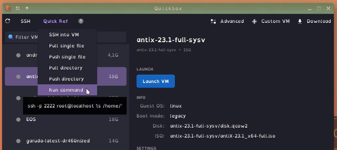
Task: Click the refresh VM list icon
Action: pos(8,21)
